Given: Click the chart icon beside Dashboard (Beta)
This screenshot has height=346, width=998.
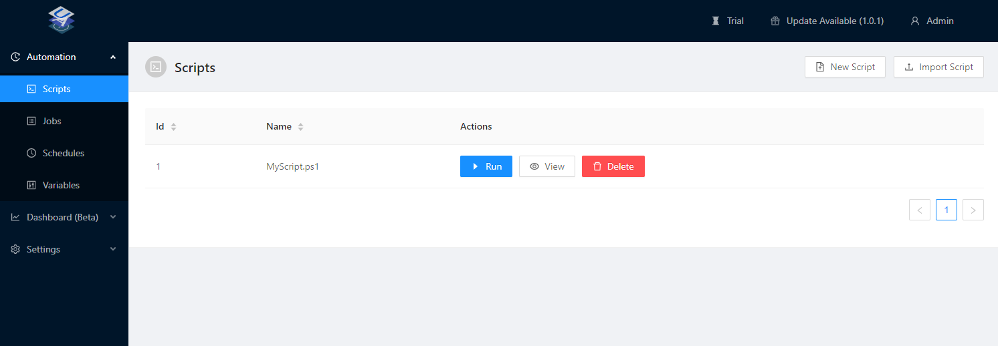Looking at the screenshot, I should (16, 217).
